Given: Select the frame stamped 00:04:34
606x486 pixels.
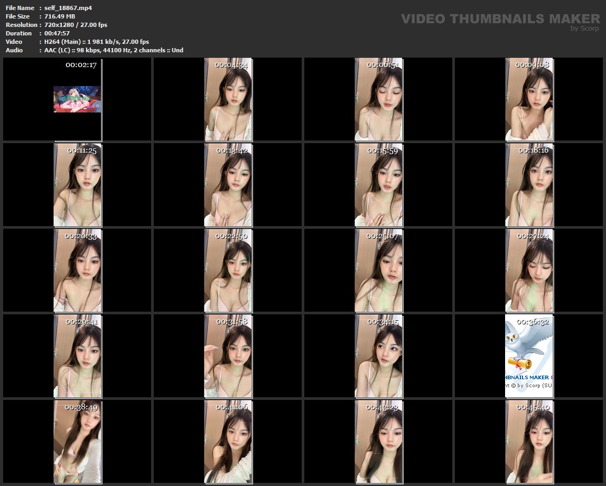Looking at the screenshot, I should pos(228,99).
